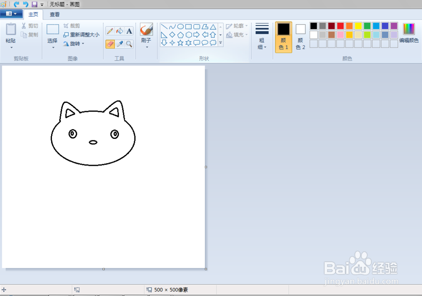Image resolution: width=422 pixels, height=296 pixels.
Task: Pick the lime green color swatch
Action: (x=367, y=35)
